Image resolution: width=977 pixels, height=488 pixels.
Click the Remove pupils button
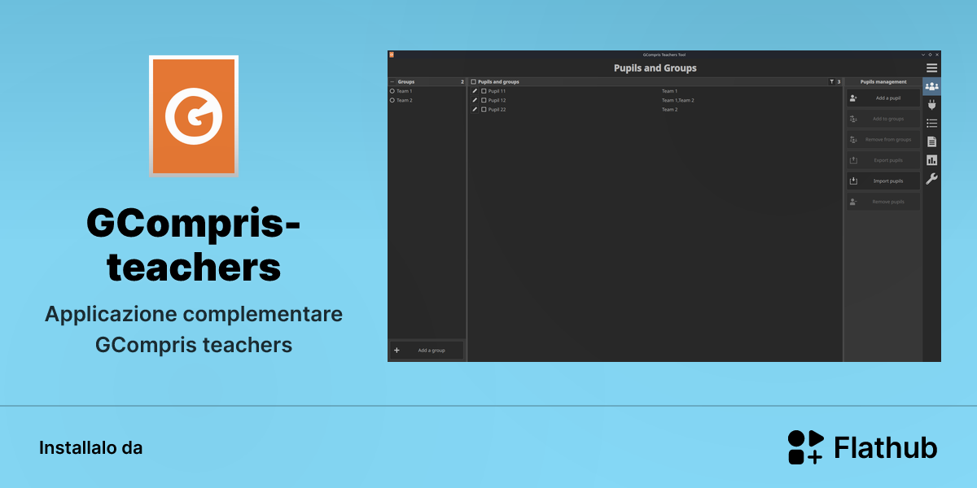click(x=883, y=201)
